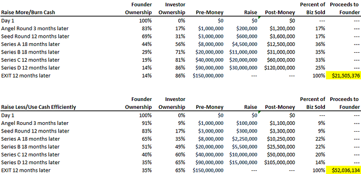Click the $1,200,000 post-money cell
This screenshot has height=174, width=361.
(282, 28)
